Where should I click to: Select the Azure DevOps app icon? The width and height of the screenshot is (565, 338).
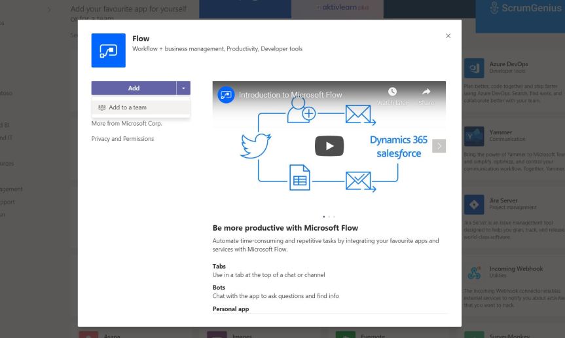pos(474,68)
